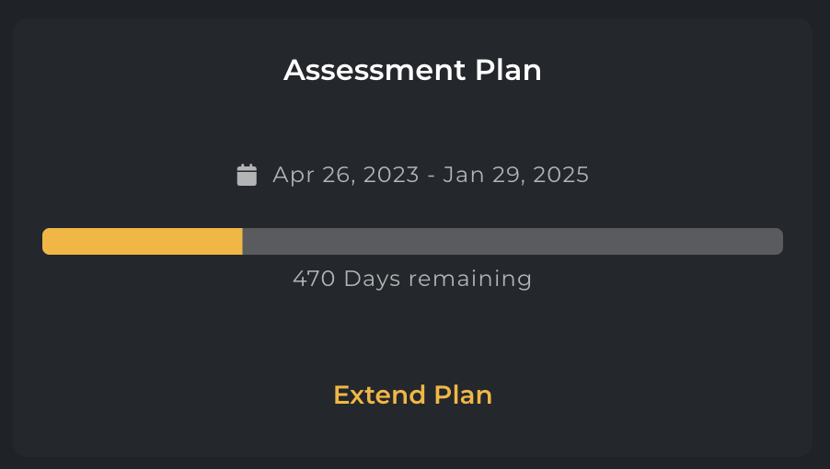This screenshot has height=469, width=830.
Task: Click the year 2023 in the date range
Action: click(391, 175)
